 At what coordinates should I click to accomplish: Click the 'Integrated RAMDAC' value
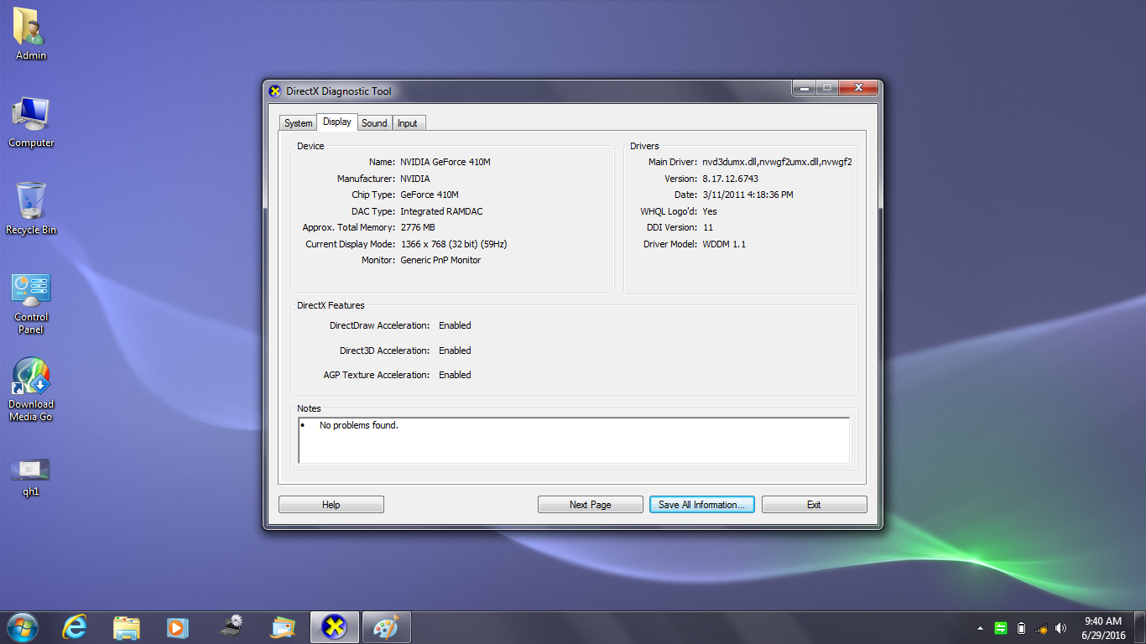click(441, 211)
